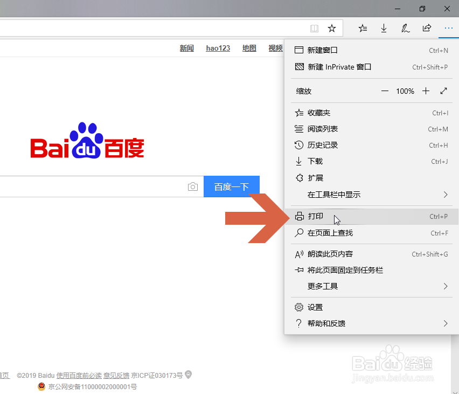Click the police emblem icon in footer
The width and height of the screenshot is (459, 394).
click(x=41, y=386)
